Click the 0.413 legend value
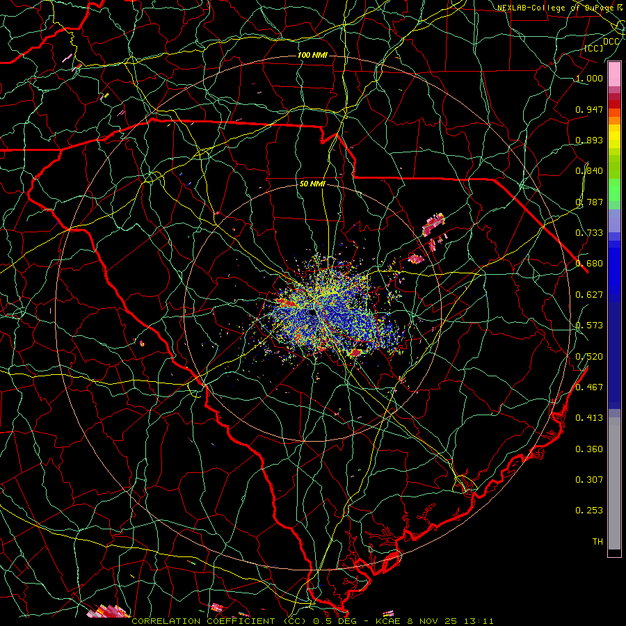The height and width of the screenshot is (626, 626). [589, 418]
